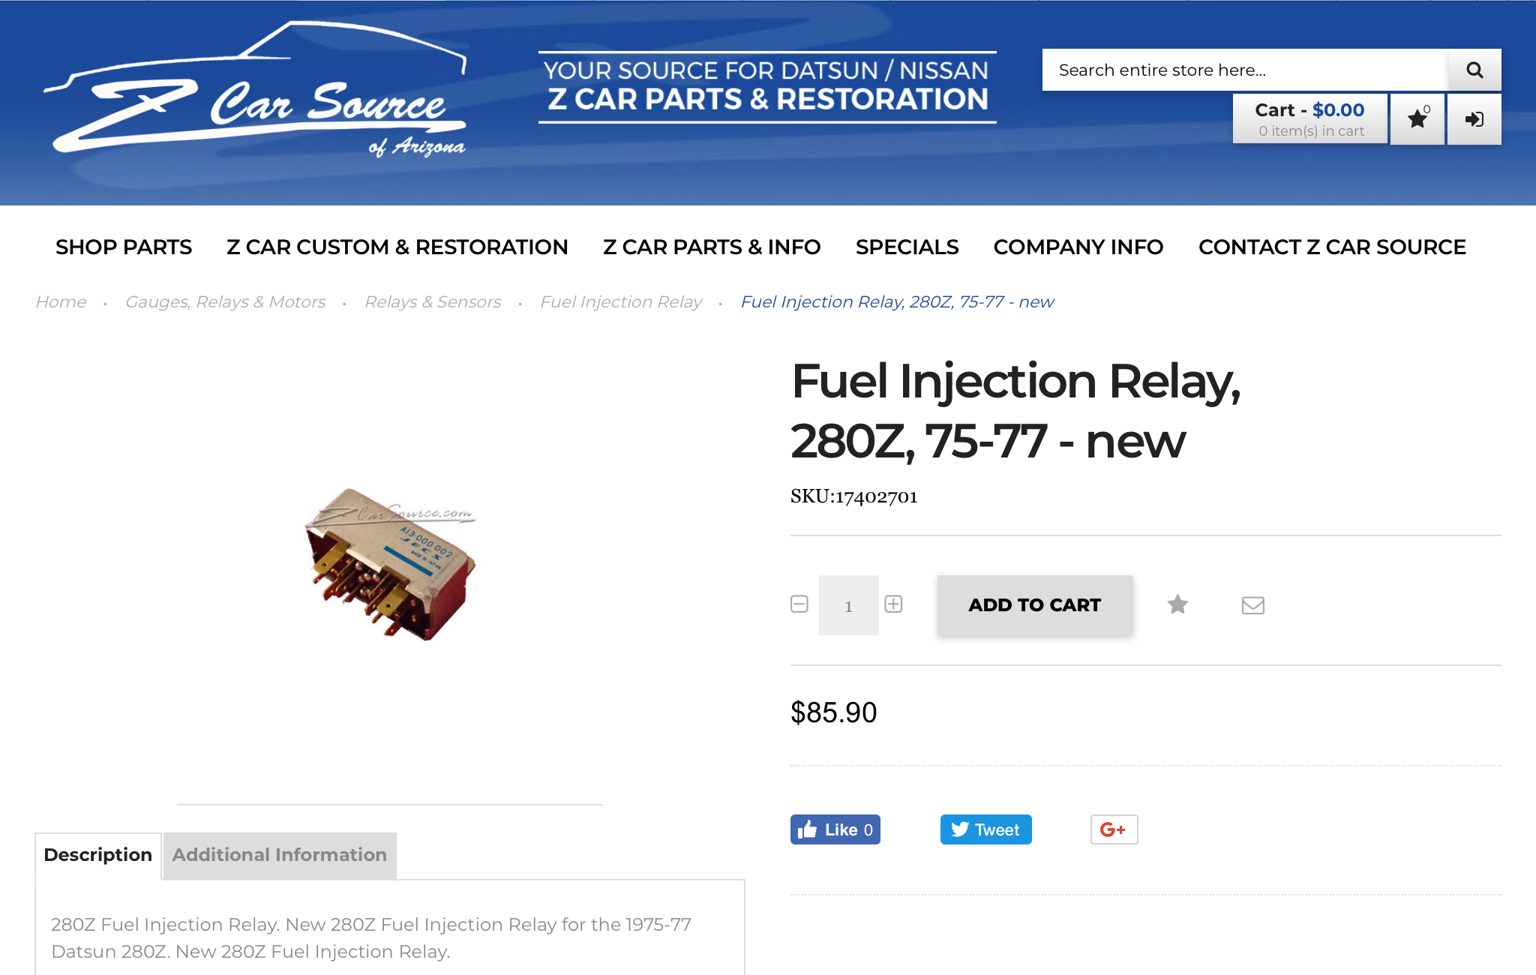Click the Add to Cart button
Screen dimensions: 1536x975
(x=1034, y=605)
